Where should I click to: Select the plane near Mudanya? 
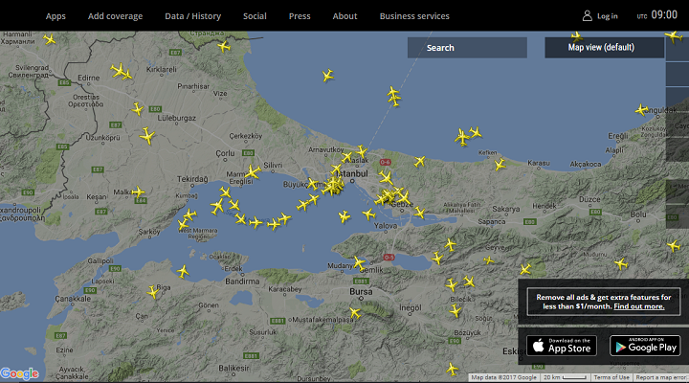click(359, 263)
